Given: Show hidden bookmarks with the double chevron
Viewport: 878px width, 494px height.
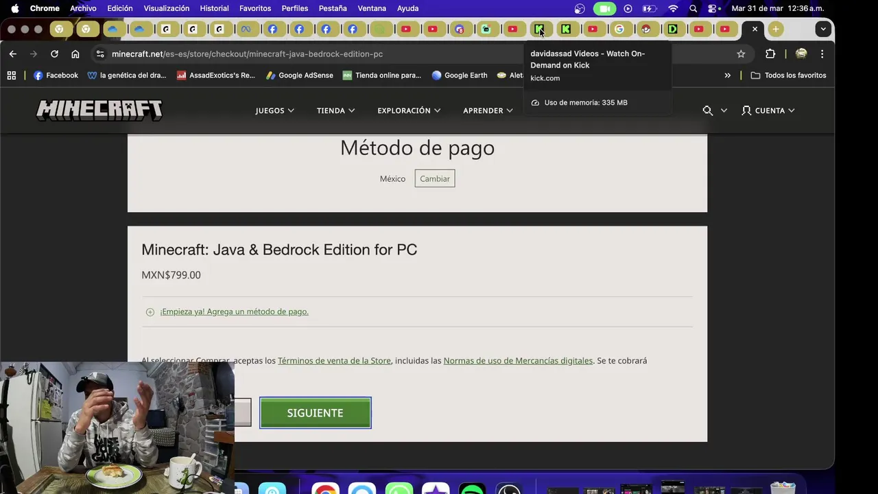Looking at the screenshot, I should 727,75.
